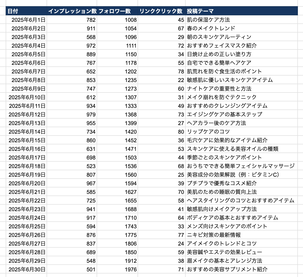
Task: Select the cell ヘアスタイリングのコツとおすすめアイテム
Action: pos(242,201)
